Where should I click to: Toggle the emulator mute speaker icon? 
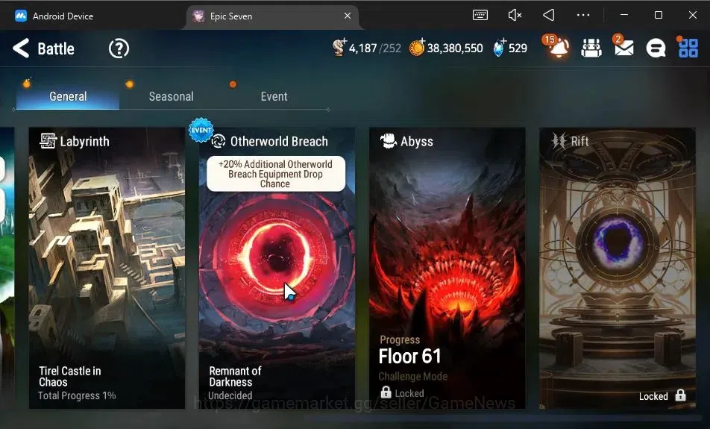[x=515, y=16]
